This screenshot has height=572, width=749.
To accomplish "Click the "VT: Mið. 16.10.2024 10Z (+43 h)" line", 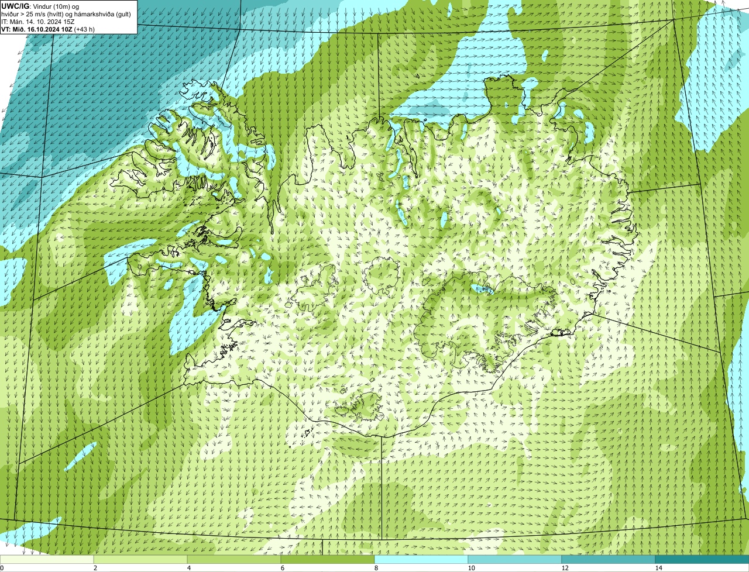I will tap(48, 29).
